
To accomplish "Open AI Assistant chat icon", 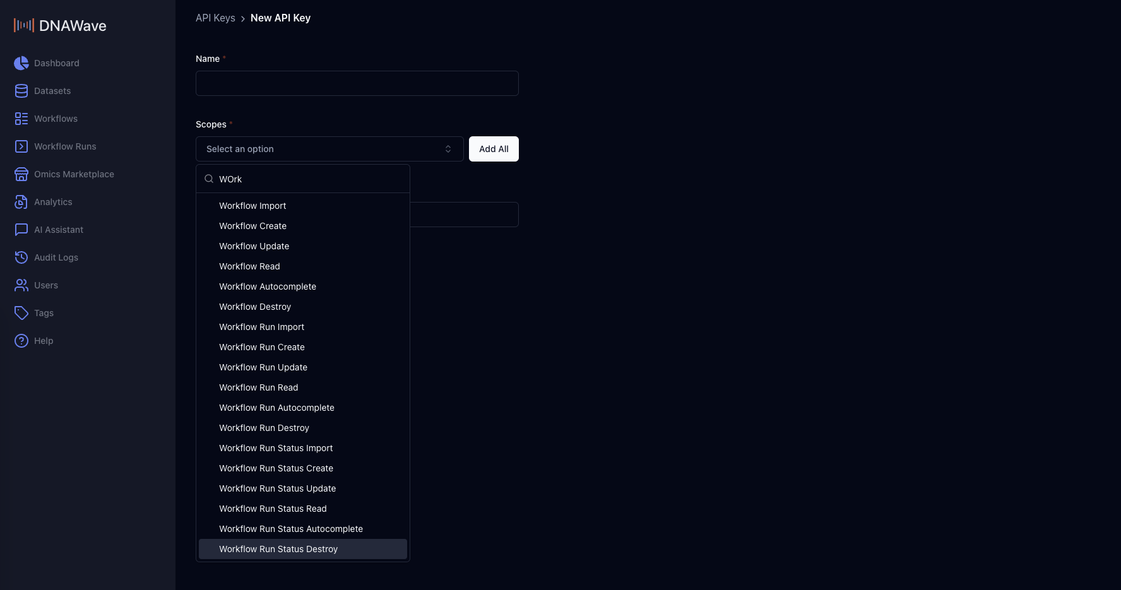I will pos(21,229).
